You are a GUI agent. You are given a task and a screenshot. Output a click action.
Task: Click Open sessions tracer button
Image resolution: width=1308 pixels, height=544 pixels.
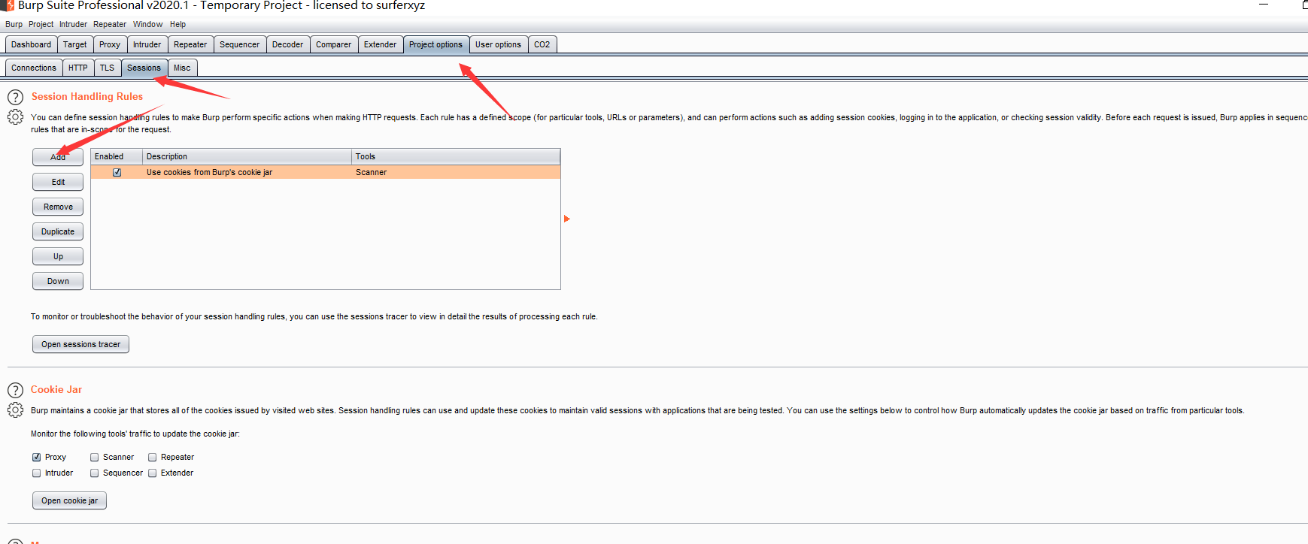click(81, 344)
